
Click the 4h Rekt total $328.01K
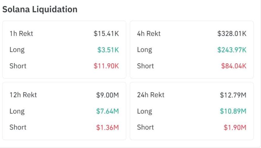232,33
